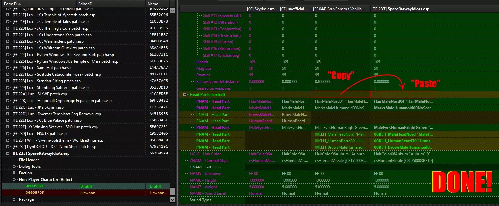Select 00KLH_HumanBeard30 cell in the SpareRatwayIdiots.esp column

click(x=403, y=141)
